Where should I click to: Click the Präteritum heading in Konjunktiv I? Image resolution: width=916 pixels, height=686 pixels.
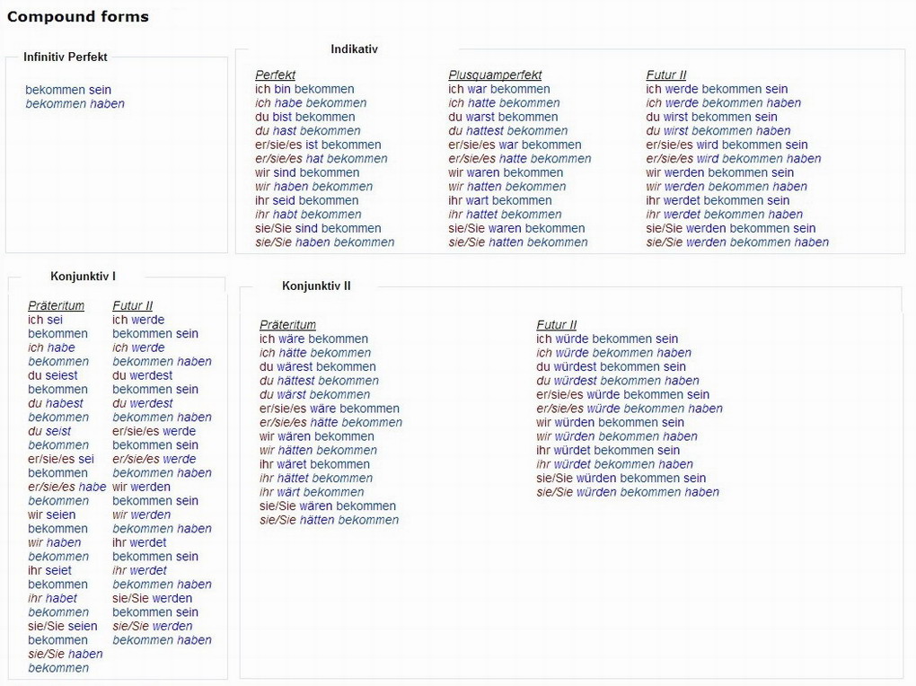(56, 306)
